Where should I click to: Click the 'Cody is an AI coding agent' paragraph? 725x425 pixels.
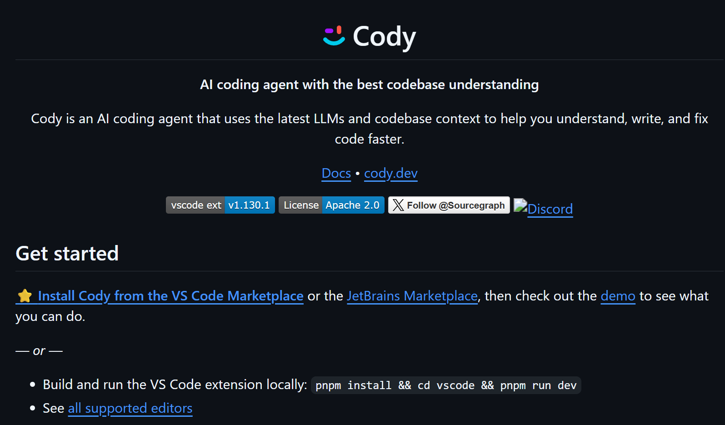coord(370,129)
